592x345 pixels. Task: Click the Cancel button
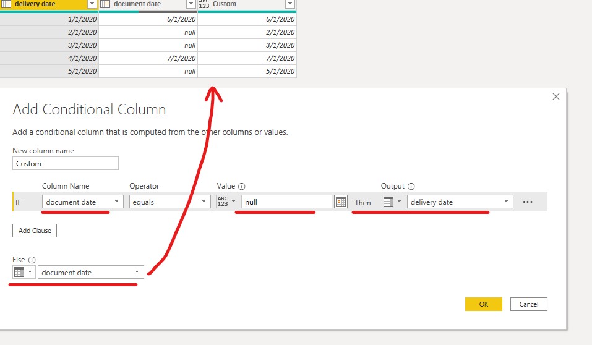[x=528, y=304]
